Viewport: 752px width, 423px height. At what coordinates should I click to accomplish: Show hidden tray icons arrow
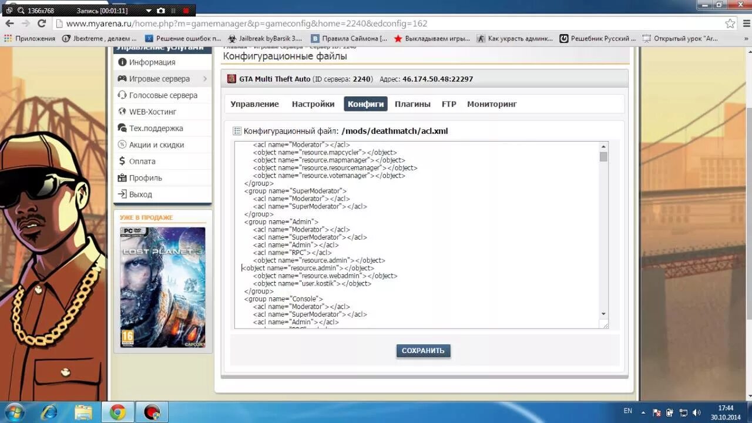click(x=643, y=412)
